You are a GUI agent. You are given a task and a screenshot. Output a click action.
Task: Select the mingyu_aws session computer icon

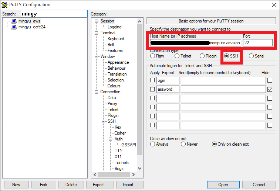click(14, 21)
